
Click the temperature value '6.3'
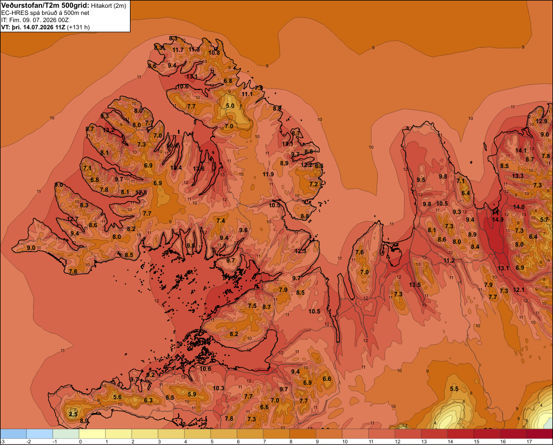148,400
